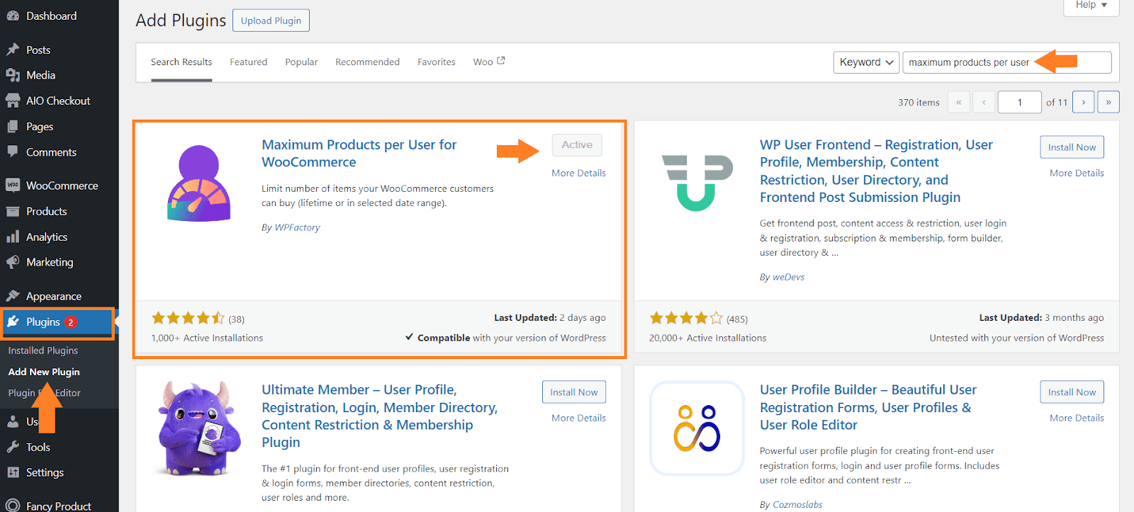Install Ultimate Member plugin now
1134x512 pixels.
pyautogui.click(x=574, y=392)
